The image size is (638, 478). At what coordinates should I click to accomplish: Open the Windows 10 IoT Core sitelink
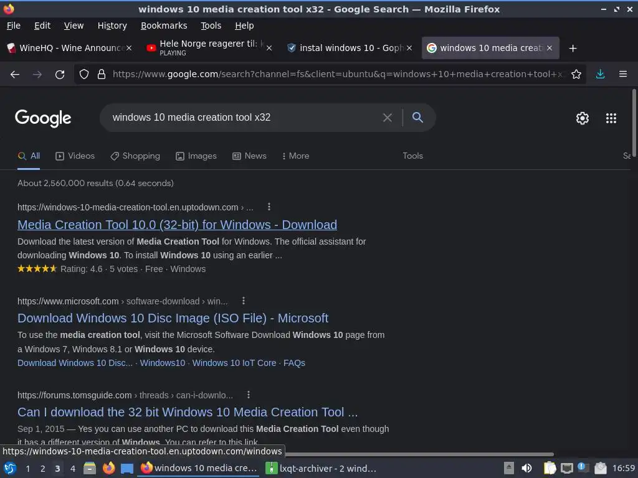pyautogui.click(x=234, y=363)
